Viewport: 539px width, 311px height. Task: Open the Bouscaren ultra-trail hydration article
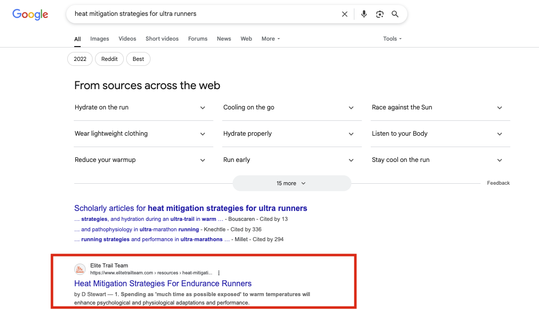[149, 219]
